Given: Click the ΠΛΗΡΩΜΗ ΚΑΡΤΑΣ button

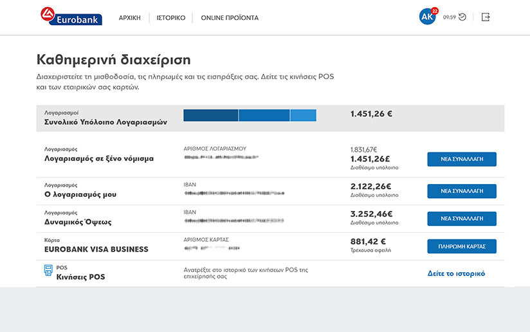Looking at the screenshot, I should [x=462, y=246].
